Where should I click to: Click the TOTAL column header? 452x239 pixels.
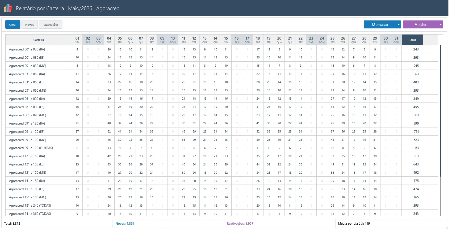412,40
